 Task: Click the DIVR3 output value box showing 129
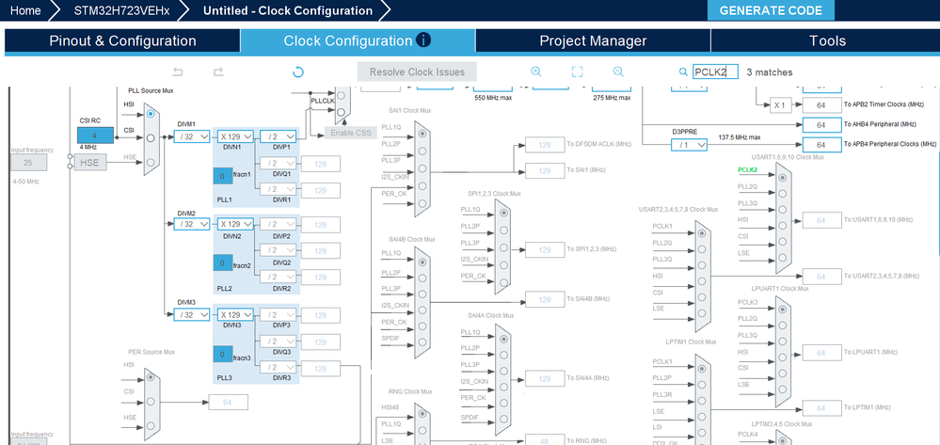[321, 368]
